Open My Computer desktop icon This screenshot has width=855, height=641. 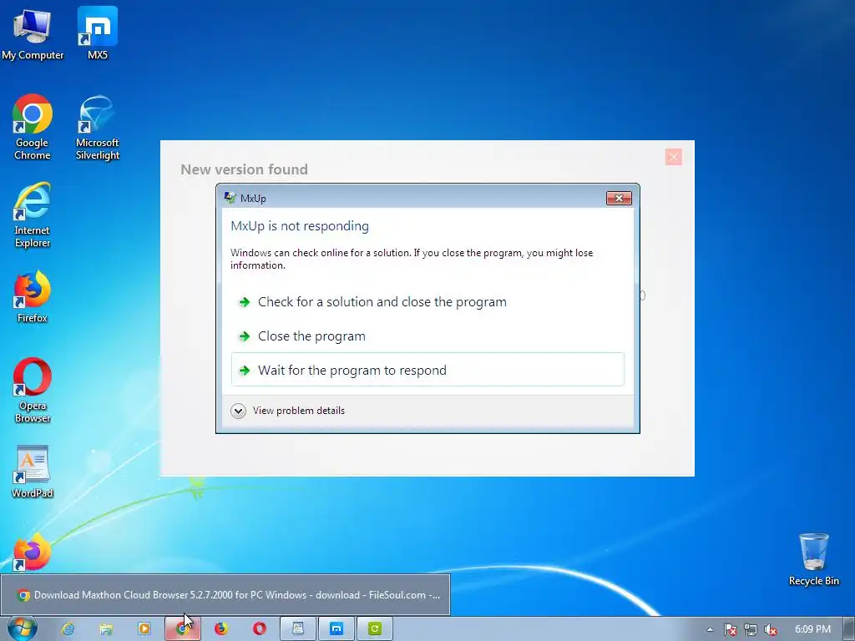pos(33,33)
